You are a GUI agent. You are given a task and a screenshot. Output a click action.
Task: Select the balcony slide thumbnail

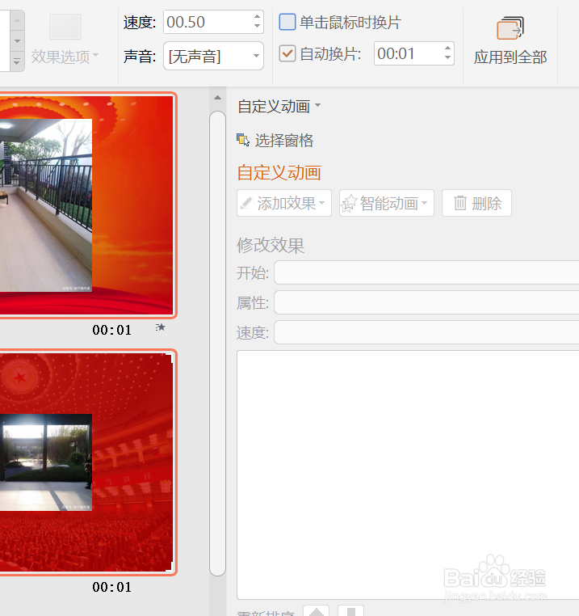click(86, 205)
